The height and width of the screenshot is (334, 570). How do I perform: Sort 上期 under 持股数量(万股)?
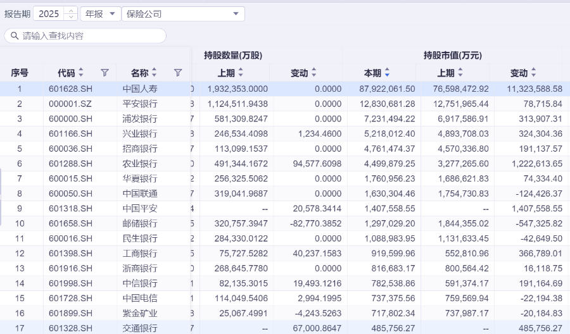(241, 73)
